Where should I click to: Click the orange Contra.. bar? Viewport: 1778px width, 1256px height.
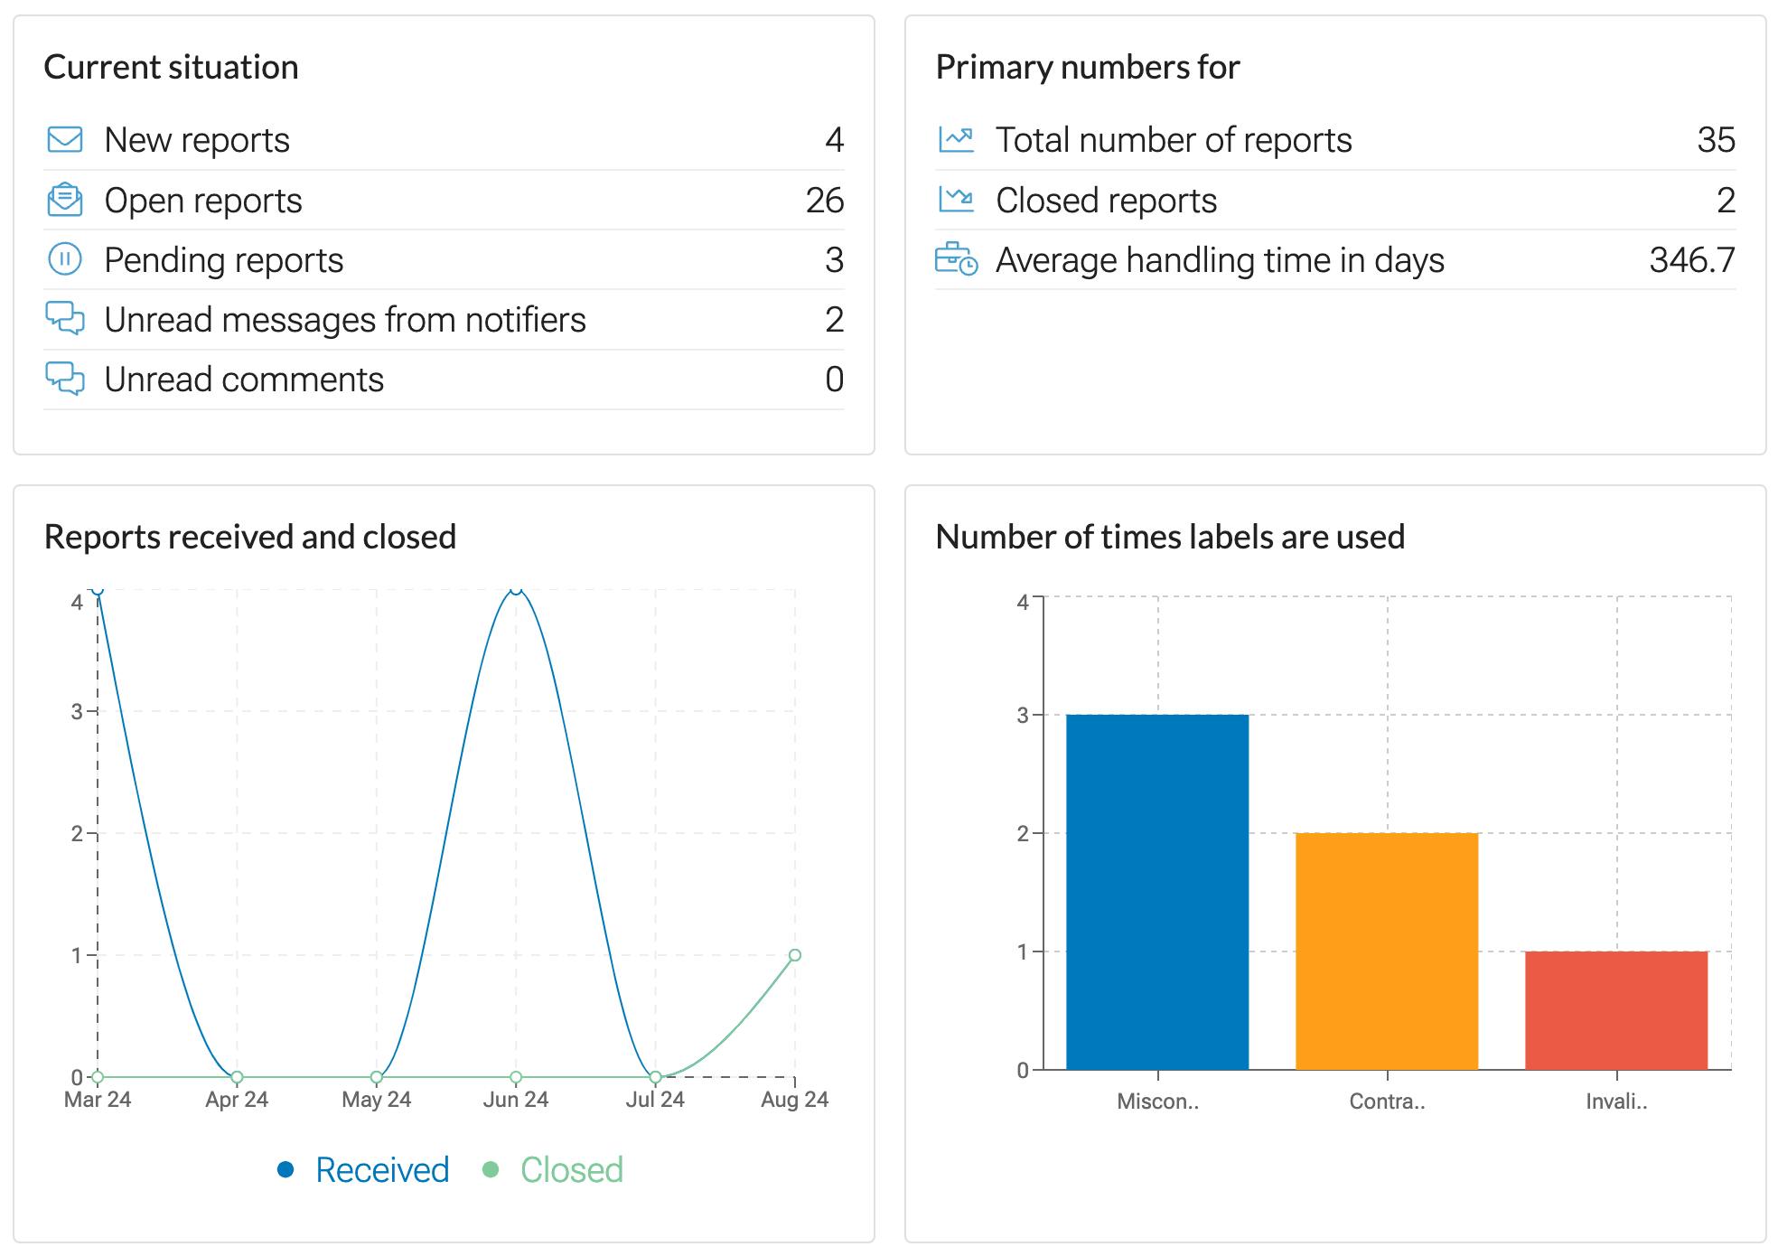click(x=1387, y=951)
